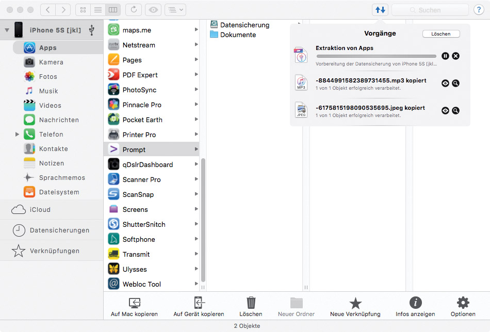
Task: Expand the Telefon sidebar item
Action: (x=17, y=135)
